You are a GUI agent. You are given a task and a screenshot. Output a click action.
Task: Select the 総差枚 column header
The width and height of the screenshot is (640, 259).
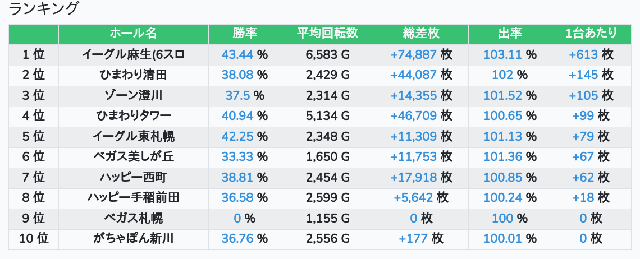pyautogui.click(x=421, y=34)
